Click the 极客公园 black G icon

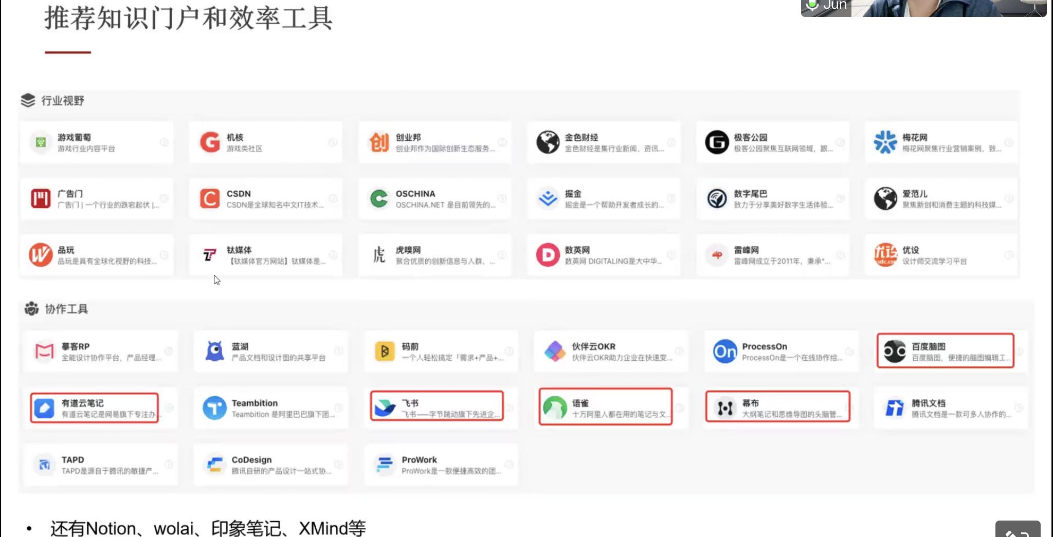[x=717, y=142]
